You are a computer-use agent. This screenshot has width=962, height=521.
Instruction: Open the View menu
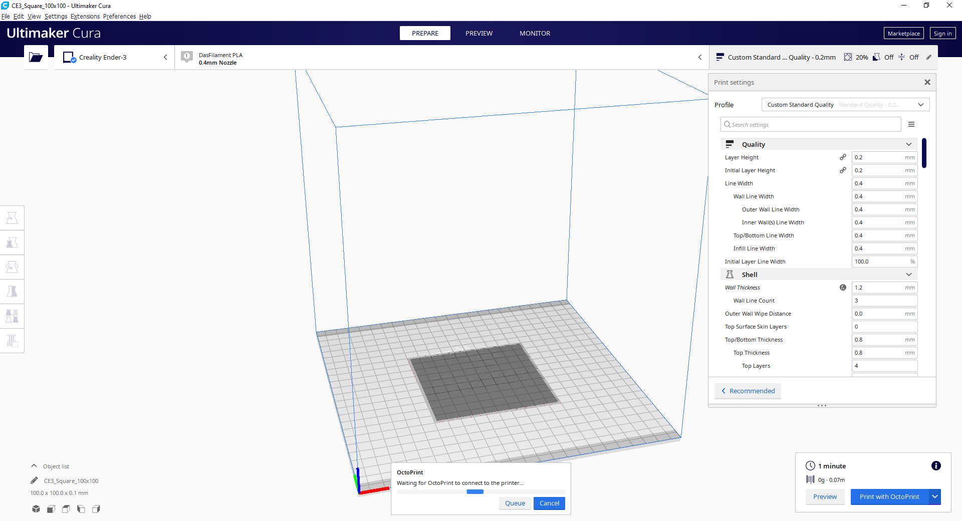click(34, 16)
